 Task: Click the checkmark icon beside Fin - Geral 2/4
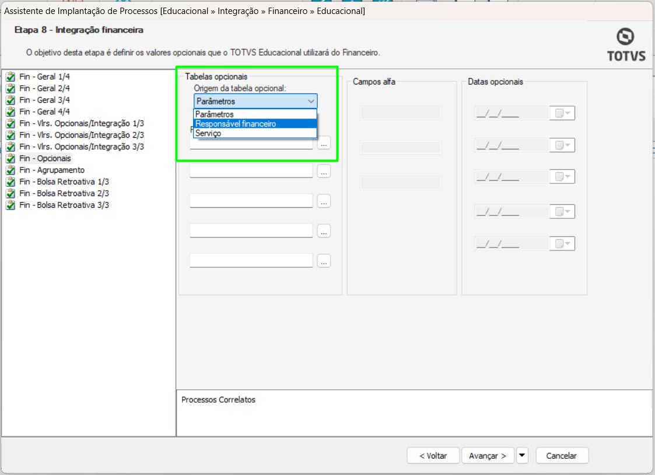pos(10,89)
